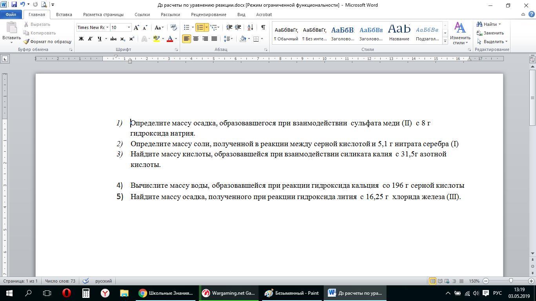Open the Файл menu
The height and width of the screenshot is (301, 536).
pyautogui.click(x=11, y=15)
